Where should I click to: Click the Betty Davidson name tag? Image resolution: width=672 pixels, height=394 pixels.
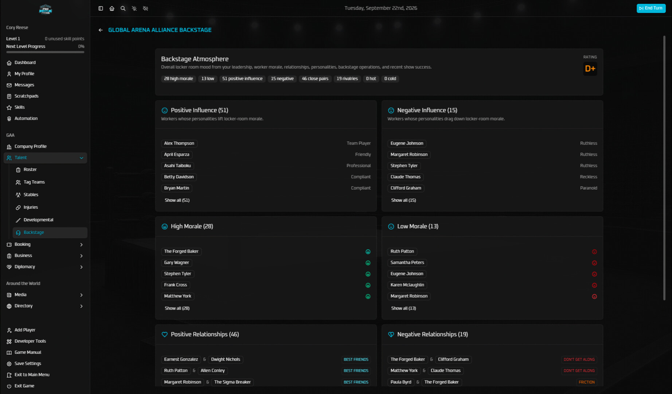179,177
